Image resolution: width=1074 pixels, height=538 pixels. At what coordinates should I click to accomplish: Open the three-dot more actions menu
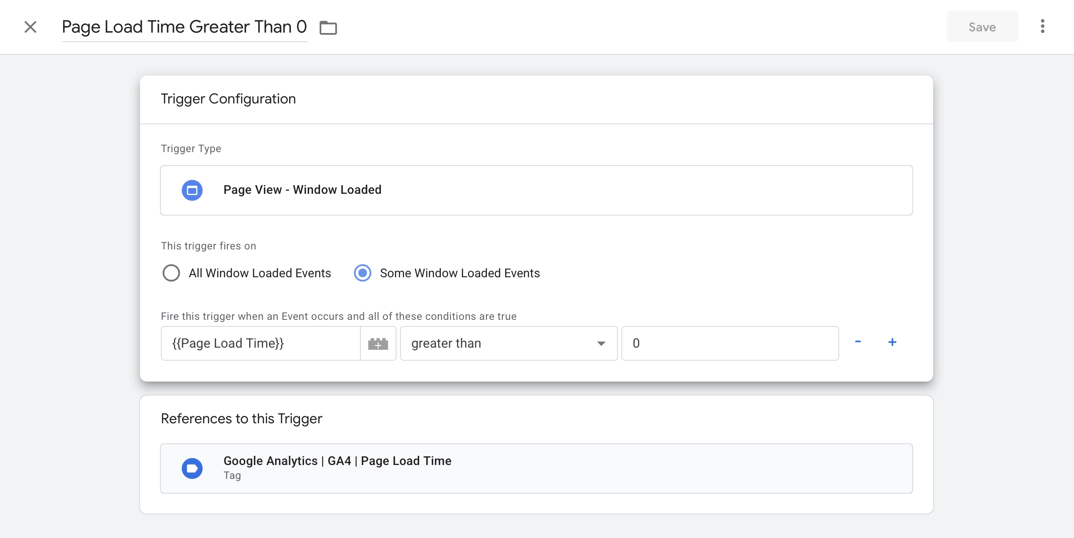pos(1042,27)
